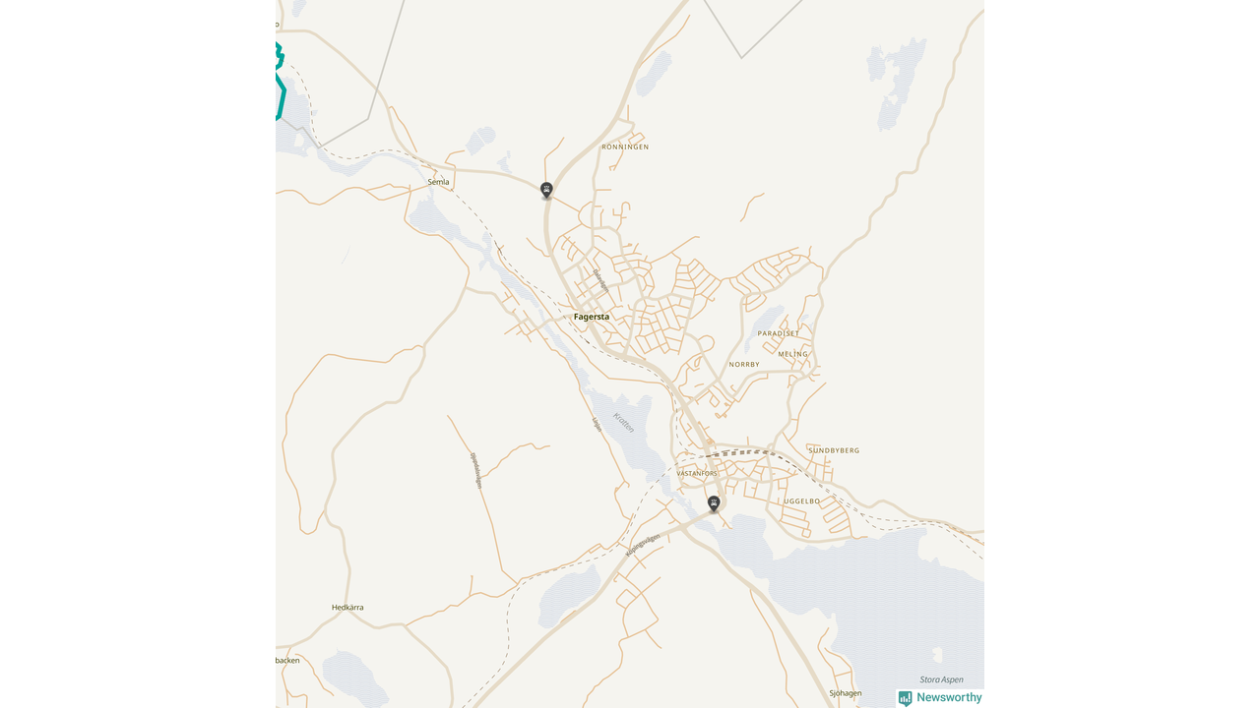
Task: Select the Norrby district label
Action: tap(744, 365)
